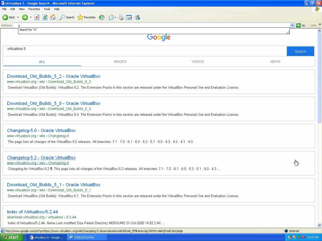Click the Safely Remove Hardware tray icon
This screenshot has height=241, width=322.
299,237
